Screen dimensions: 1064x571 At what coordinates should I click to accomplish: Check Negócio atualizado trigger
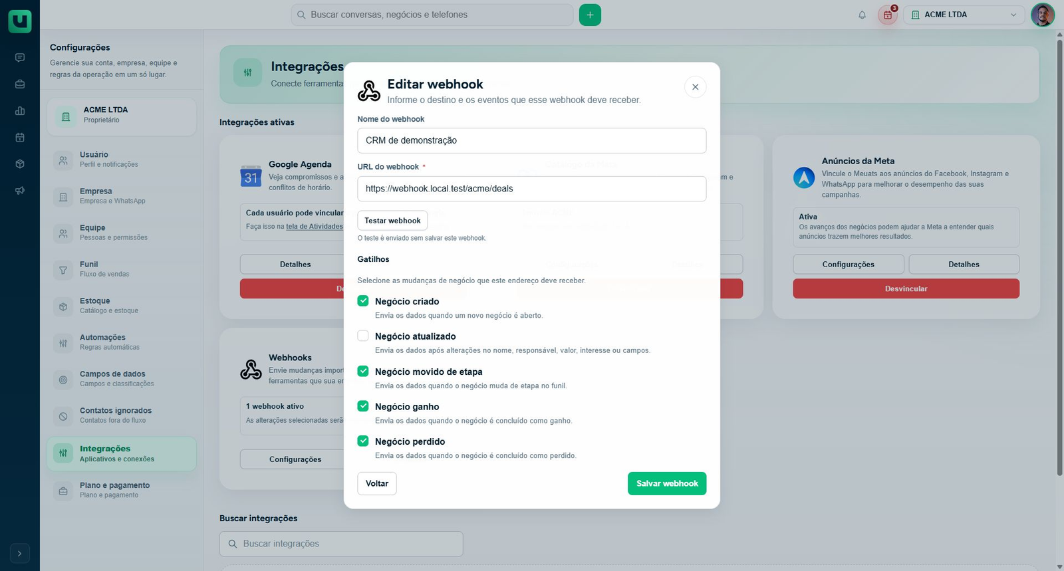[363, 336]
